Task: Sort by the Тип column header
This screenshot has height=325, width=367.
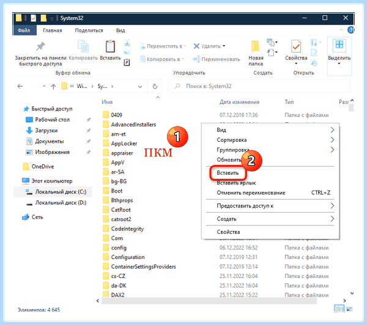Action: coord(289,102)
